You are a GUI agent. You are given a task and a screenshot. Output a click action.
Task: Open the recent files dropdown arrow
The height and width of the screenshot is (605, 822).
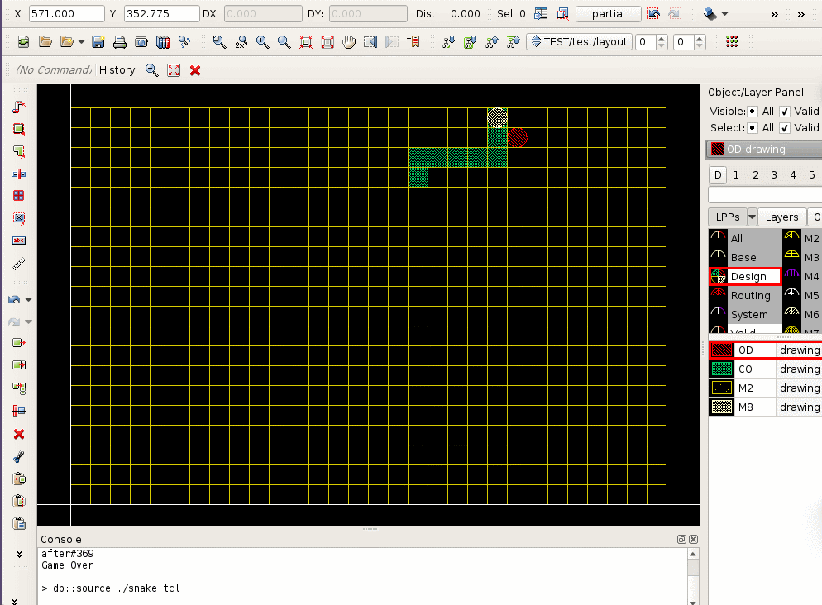tap(81, 42)
